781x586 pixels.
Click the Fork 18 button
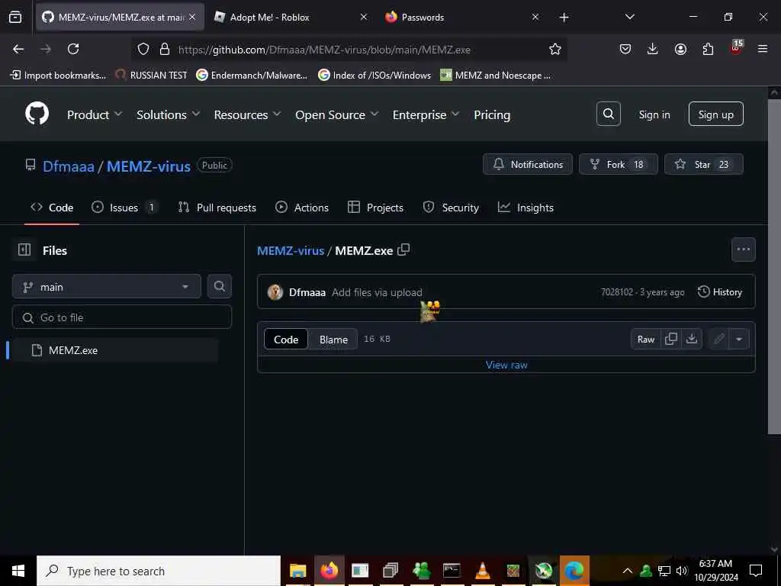tap(618, 165)
